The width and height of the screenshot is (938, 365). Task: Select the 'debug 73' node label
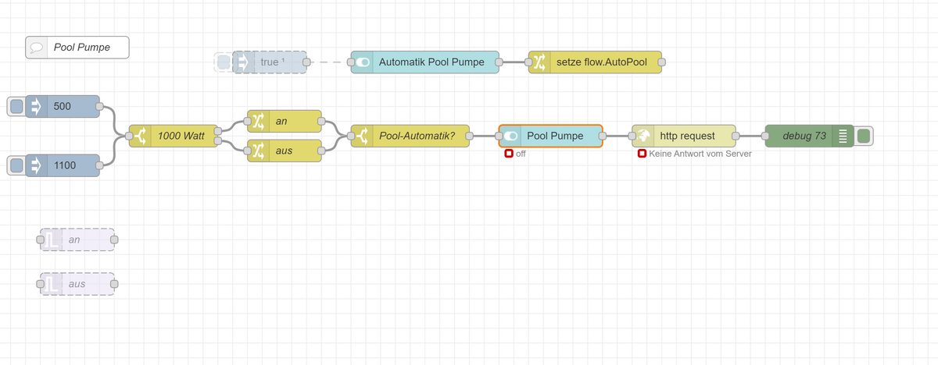[804, 136]
